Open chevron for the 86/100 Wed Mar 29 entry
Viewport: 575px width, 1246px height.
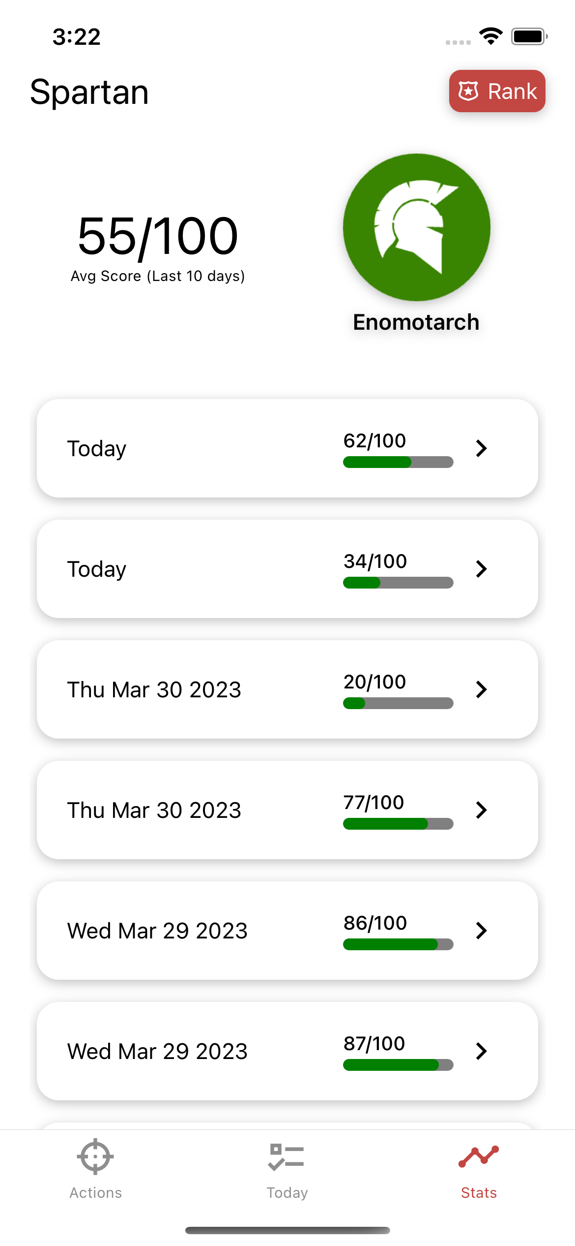(481, 931)
